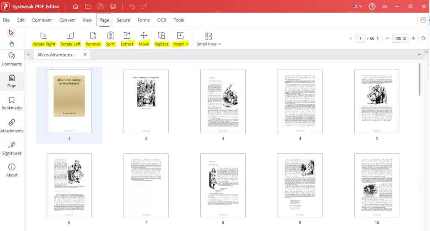Image resolution: width=430 pixels, height=231 pixels.
Task: Click the page number input field
Action: [360, 38]
